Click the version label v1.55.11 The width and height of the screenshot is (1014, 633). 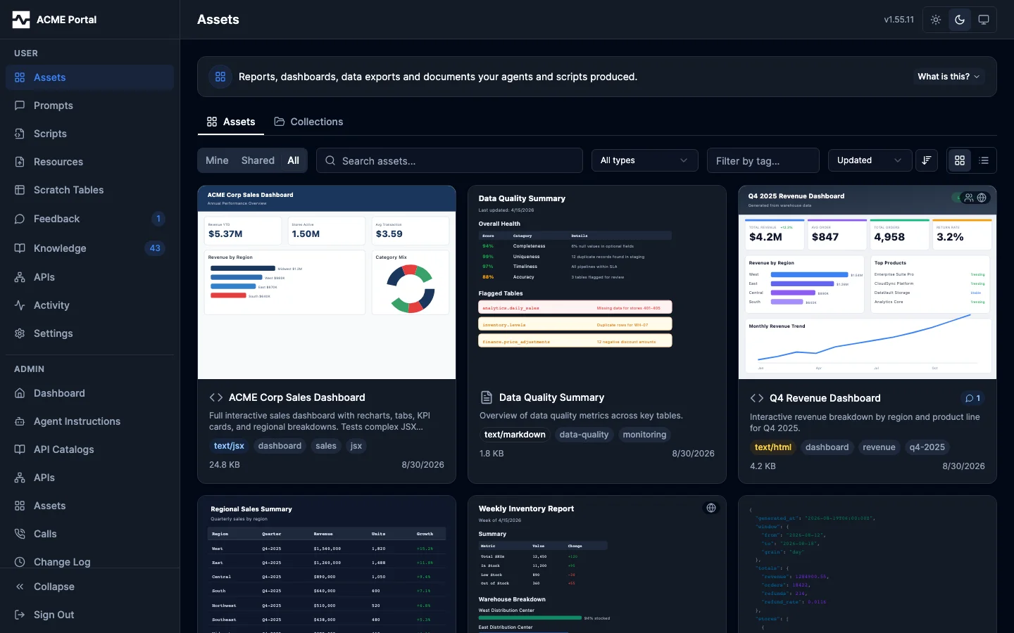coord(899,20)
